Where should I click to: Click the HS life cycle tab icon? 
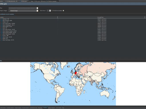[20, 1]
